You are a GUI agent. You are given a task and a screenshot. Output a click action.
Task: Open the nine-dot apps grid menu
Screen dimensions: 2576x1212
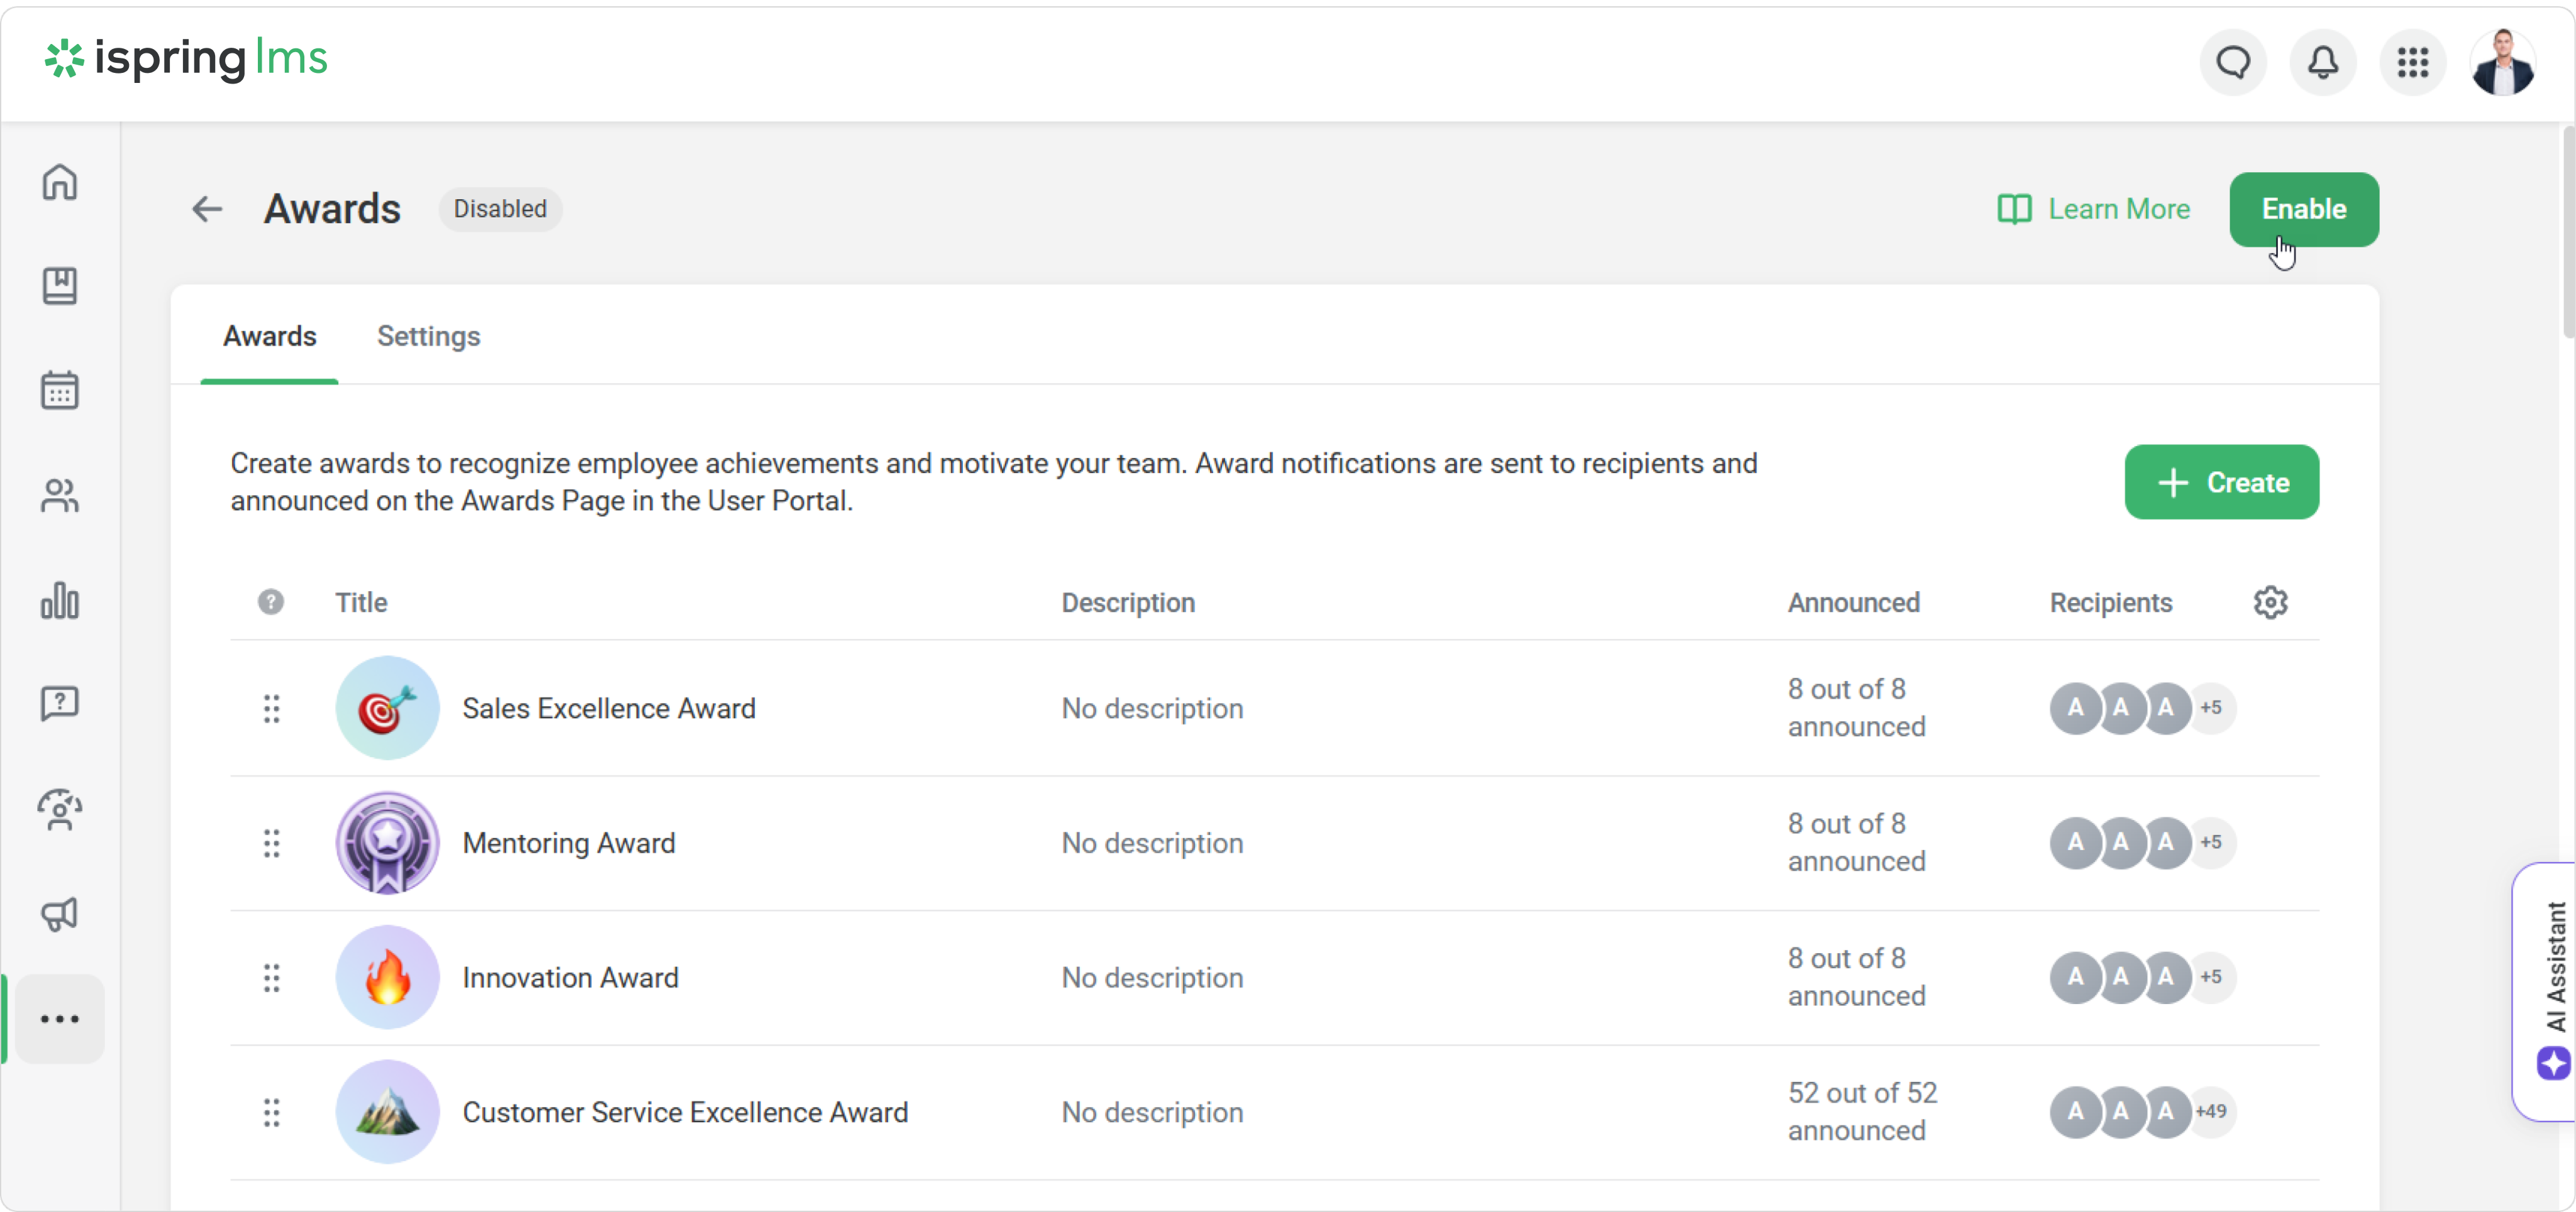tap(2412, 63)
